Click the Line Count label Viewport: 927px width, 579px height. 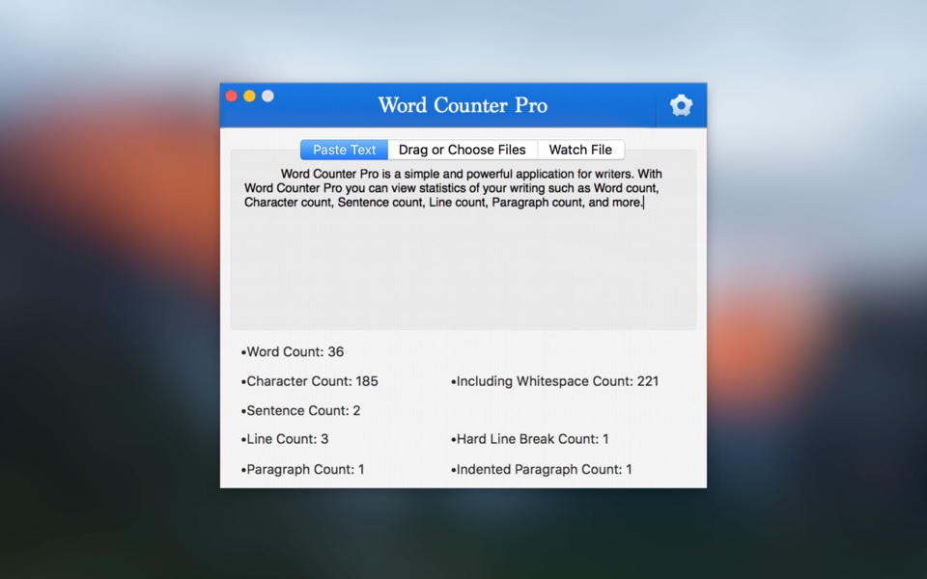pyautogui.click(x=286, y=439)
